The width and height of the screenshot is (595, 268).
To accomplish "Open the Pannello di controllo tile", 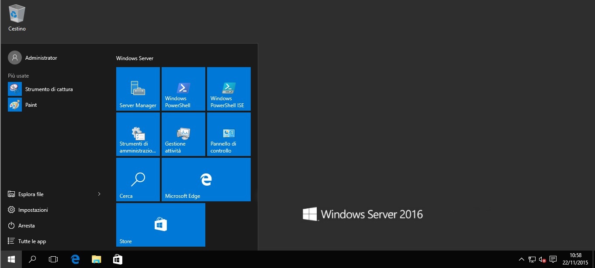I will coord(229,134).
